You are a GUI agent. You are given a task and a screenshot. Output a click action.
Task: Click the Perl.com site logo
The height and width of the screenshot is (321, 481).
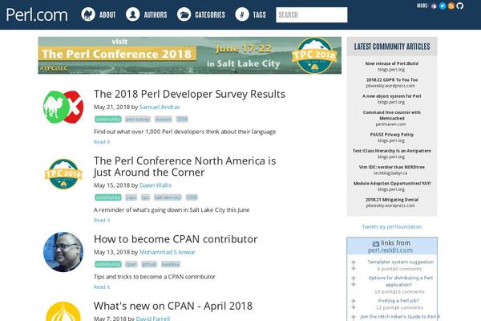tap(37, 14)
